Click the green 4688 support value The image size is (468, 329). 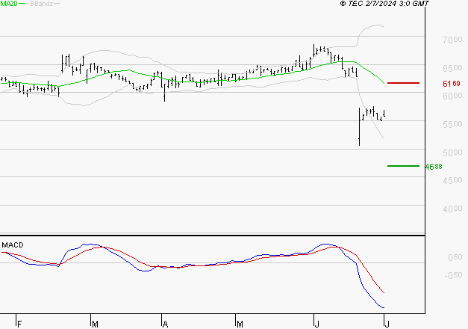[434, 167]
